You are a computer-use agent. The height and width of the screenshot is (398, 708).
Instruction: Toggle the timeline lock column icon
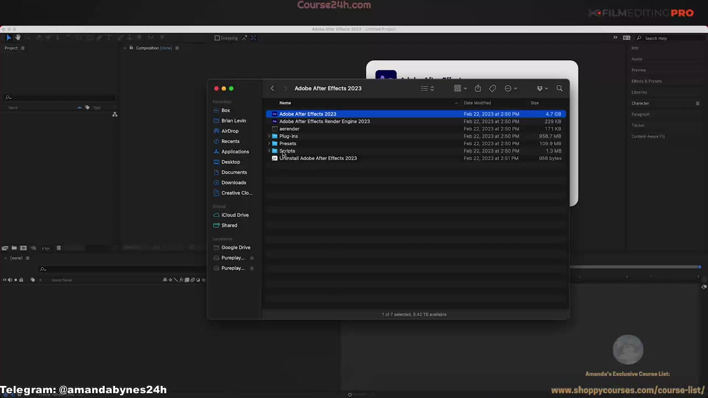click(x=21, y=280)
